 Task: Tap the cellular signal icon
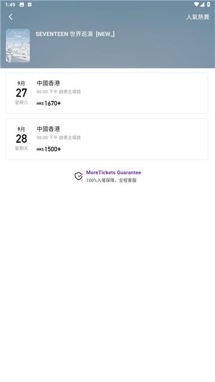click(x=202, y=4)
